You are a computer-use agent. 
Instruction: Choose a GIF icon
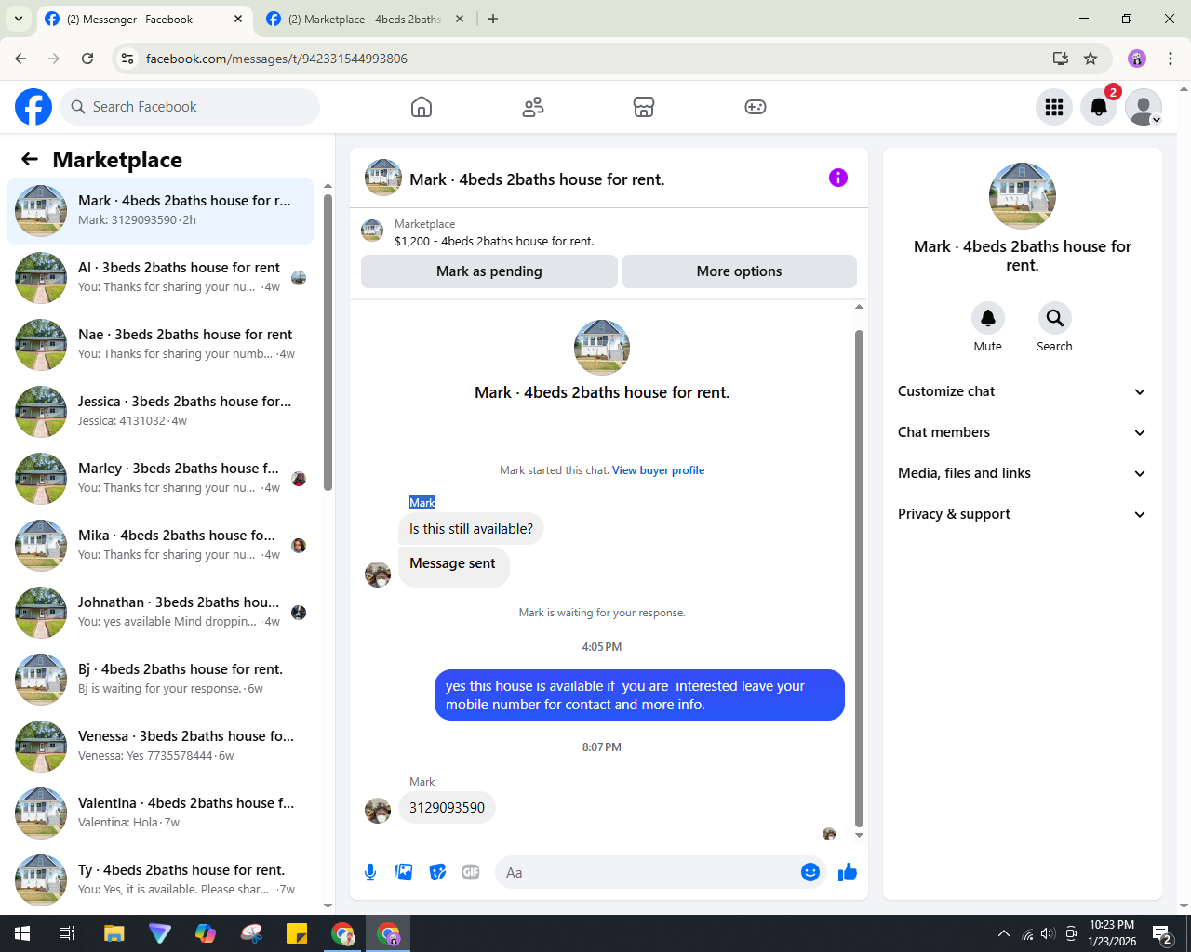pos(471,872)
